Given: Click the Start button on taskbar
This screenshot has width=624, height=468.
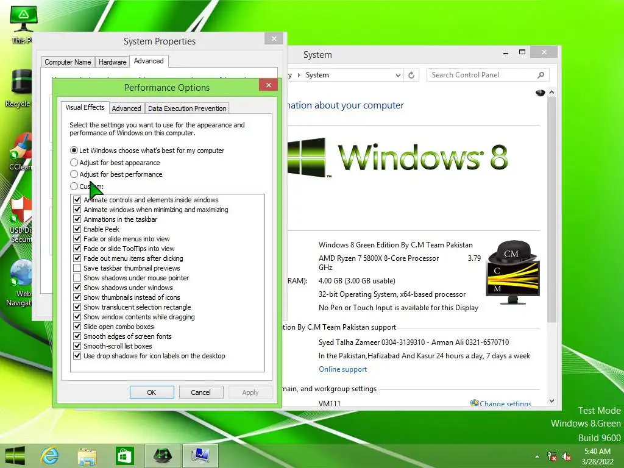Looking at the screenshot, I should (x=15, y=456).
